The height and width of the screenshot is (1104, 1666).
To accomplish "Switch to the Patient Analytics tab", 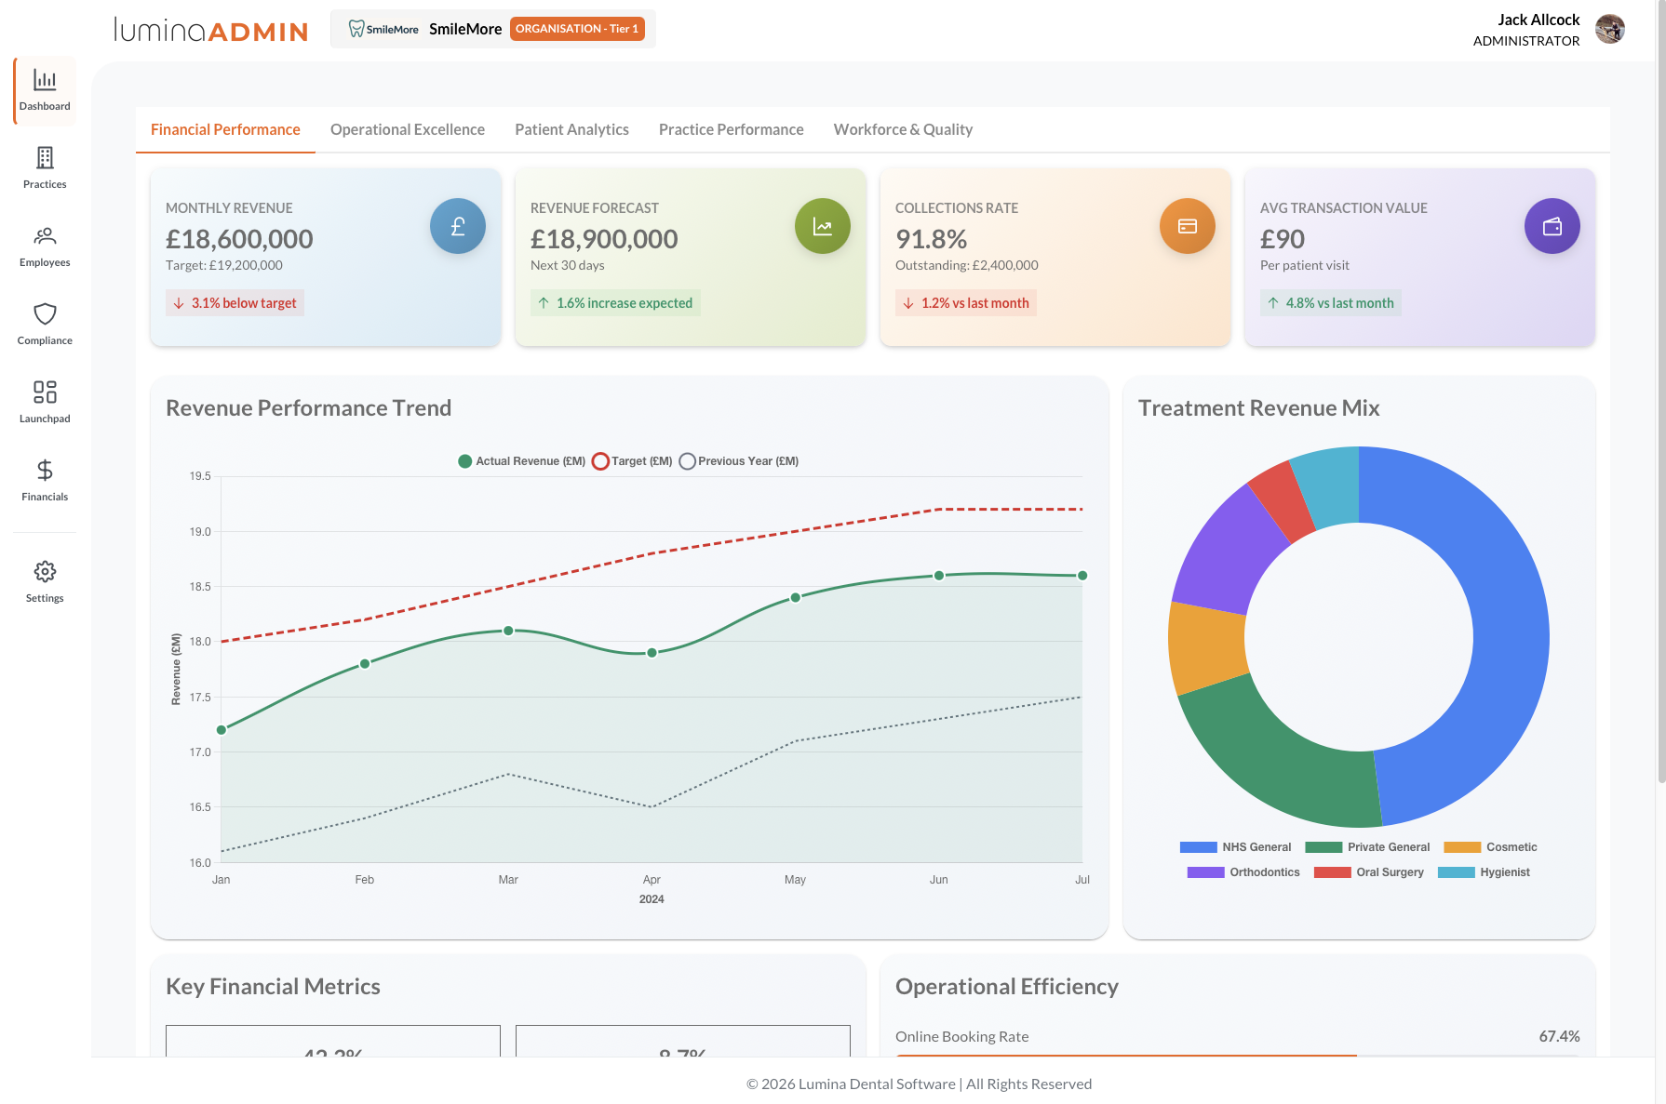I will point(571,129).
